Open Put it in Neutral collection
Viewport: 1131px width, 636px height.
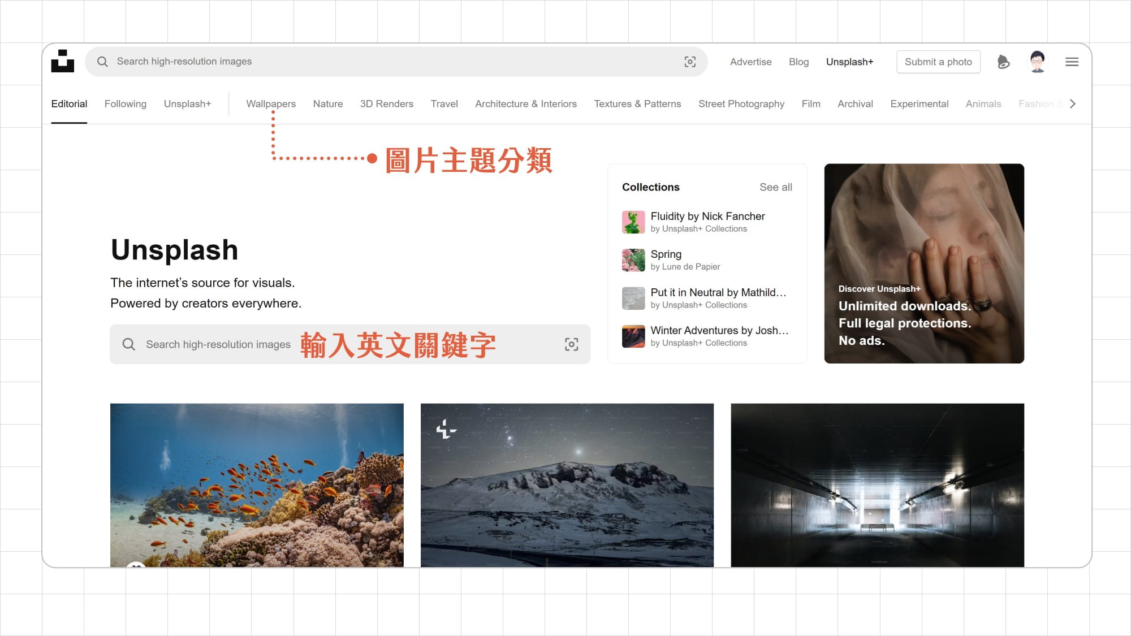(x=707, y=298)
